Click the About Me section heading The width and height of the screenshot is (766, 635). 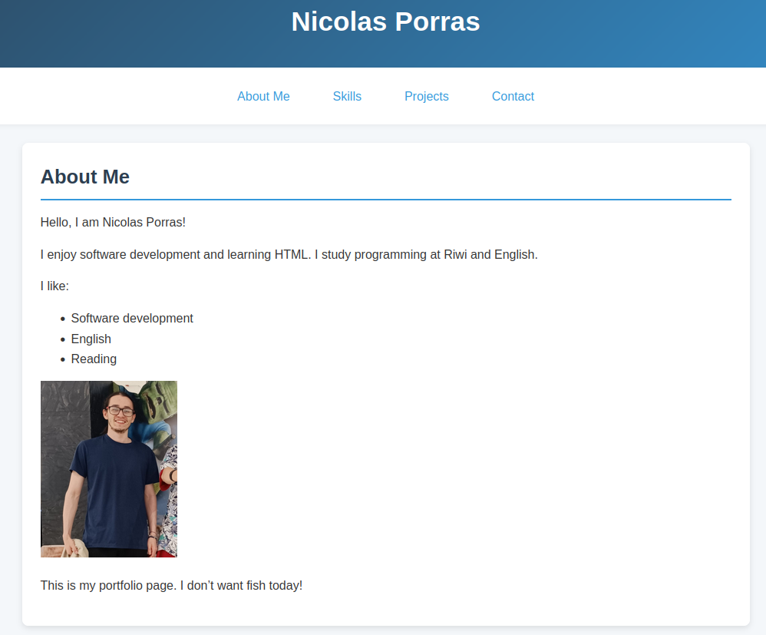click(x=84, y=177)
